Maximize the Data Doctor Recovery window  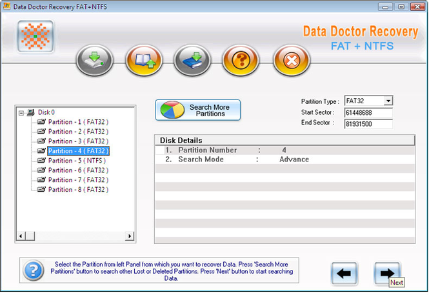(x=401, y=7)
